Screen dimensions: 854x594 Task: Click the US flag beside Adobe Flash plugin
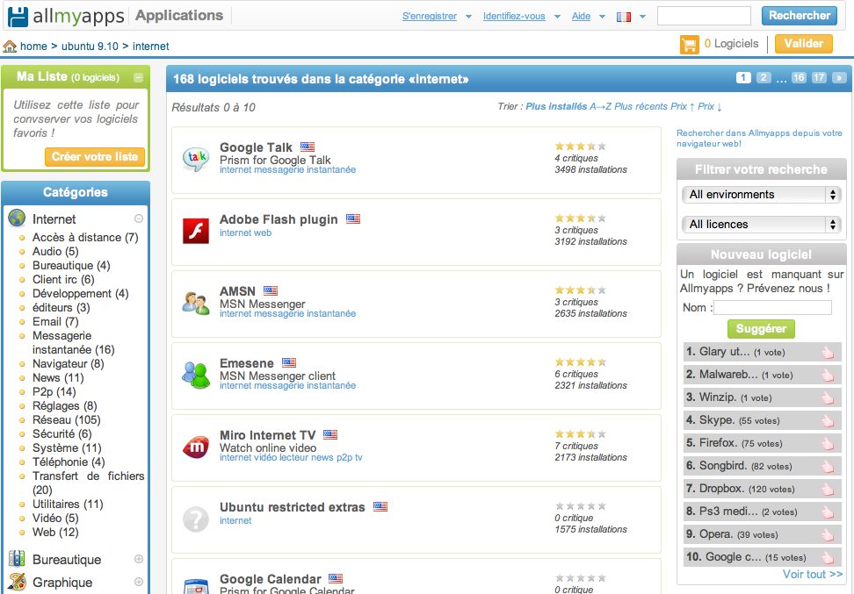pos(353,219)
